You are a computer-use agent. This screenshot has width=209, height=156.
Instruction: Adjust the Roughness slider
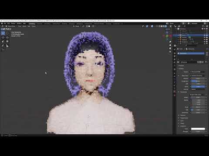[198, 81]
